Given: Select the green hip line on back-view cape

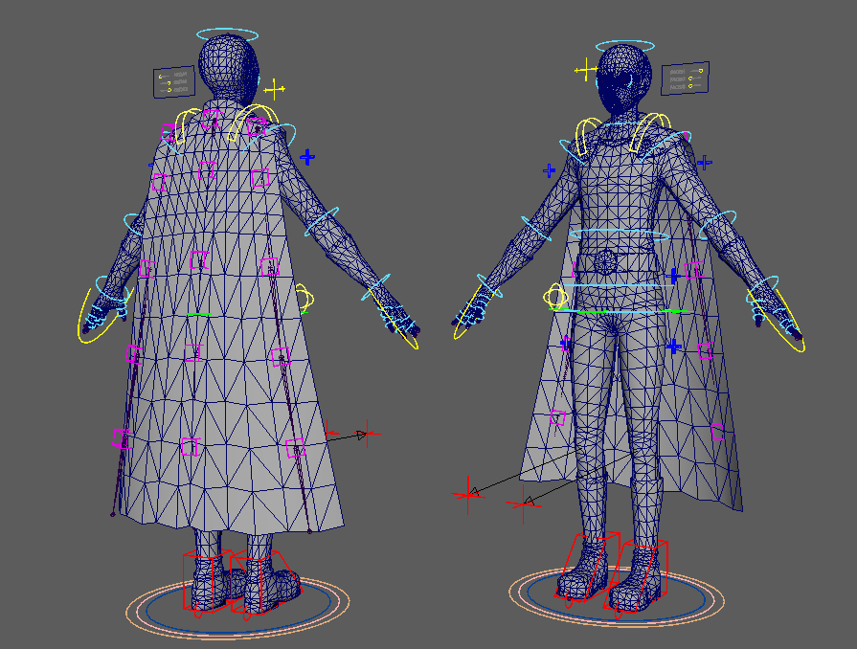Looking at the screenshot, I should click(x=199, y=314).
